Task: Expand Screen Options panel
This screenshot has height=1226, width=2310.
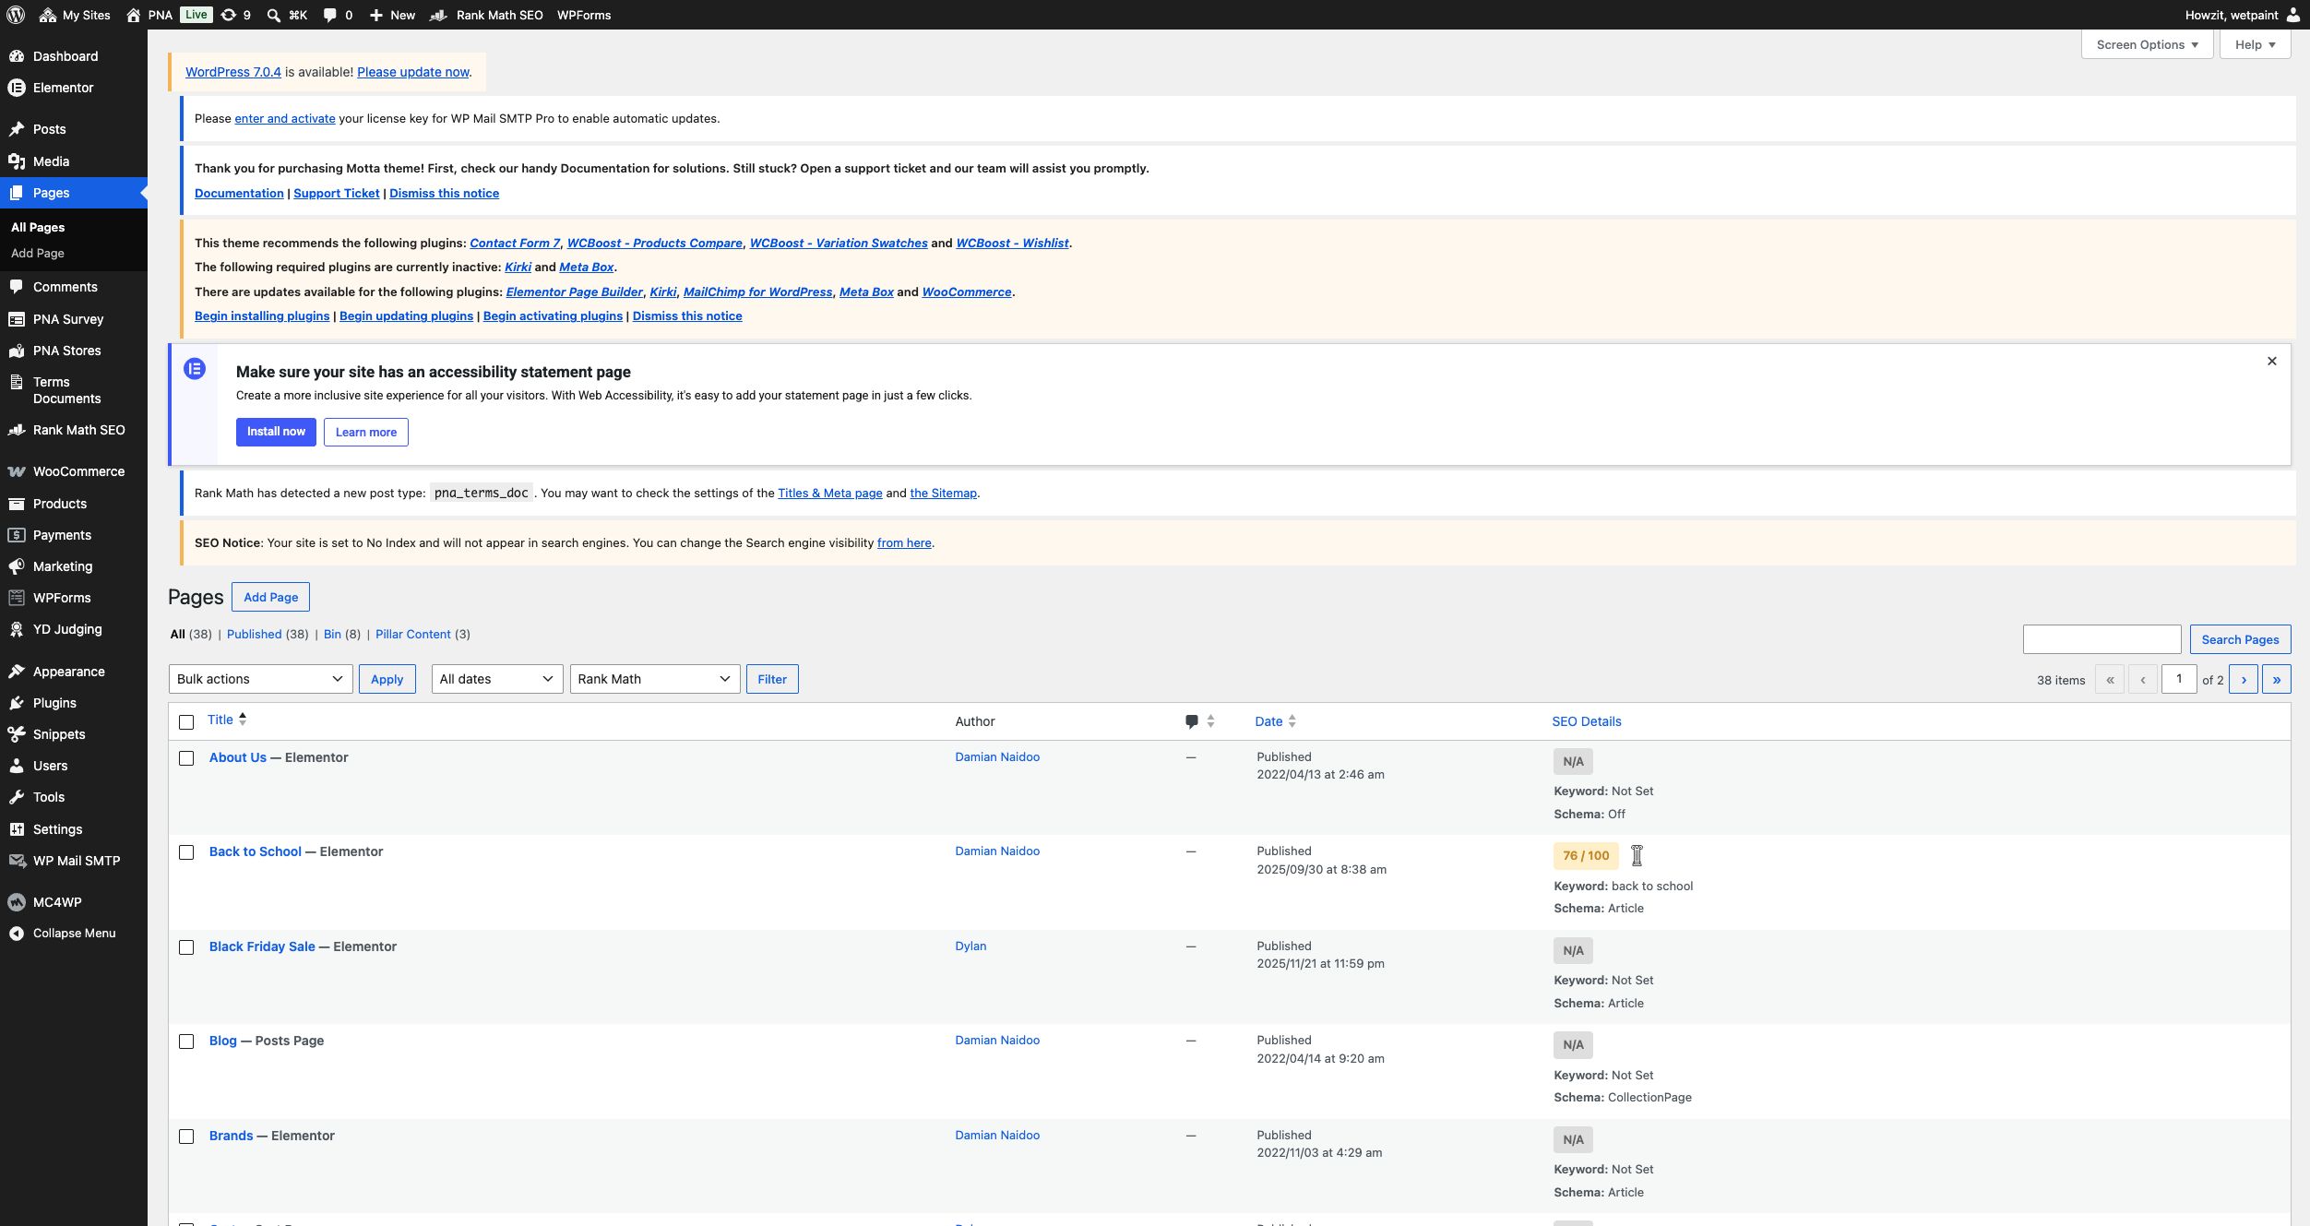Action: [x=2147, y=44]
